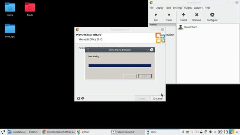Click the Wine glass icon in installer titlebar
240x135 pixels.
pos(88,50)
